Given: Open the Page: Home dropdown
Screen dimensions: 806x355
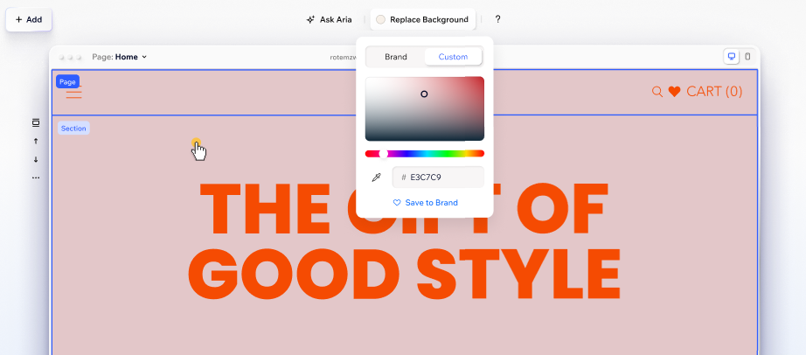Looking at the screenshot, I should tap(119, 57).
